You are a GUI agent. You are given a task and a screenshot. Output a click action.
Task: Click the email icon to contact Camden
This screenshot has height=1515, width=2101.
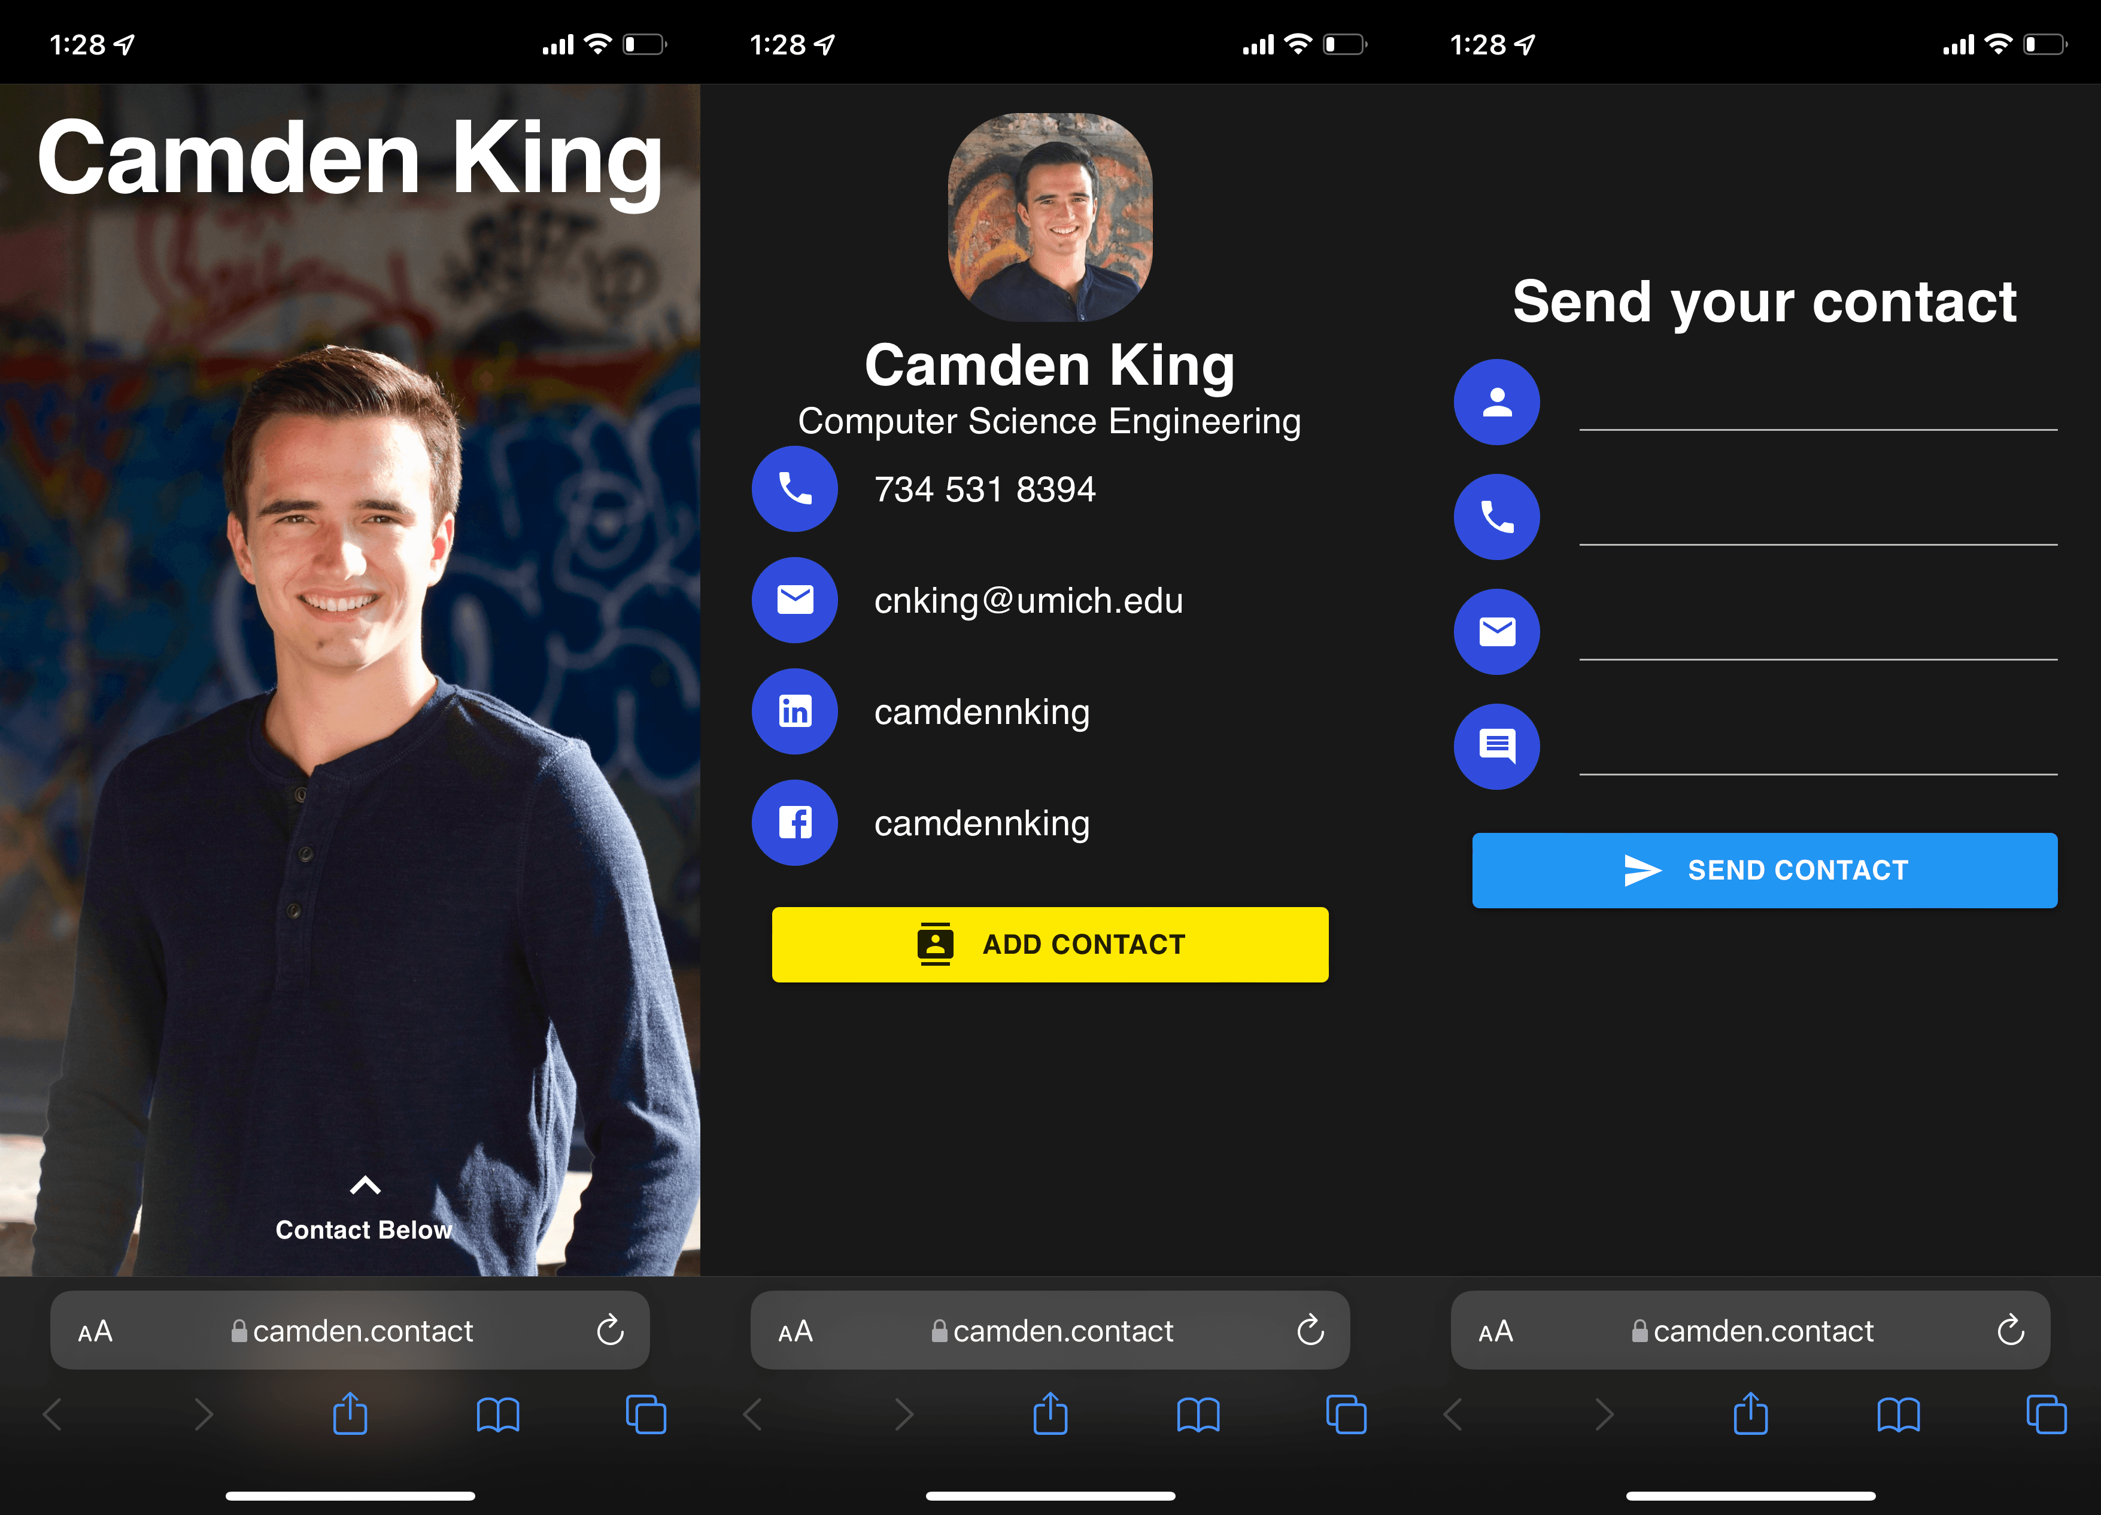(x=794, y=598)
